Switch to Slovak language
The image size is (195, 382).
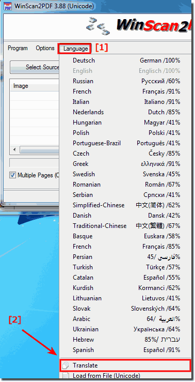[x=125, y=309]
